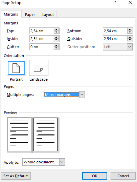Switch to the Layout tab
The width and height of the screenshot is (137, 182).
coord(48,15)
